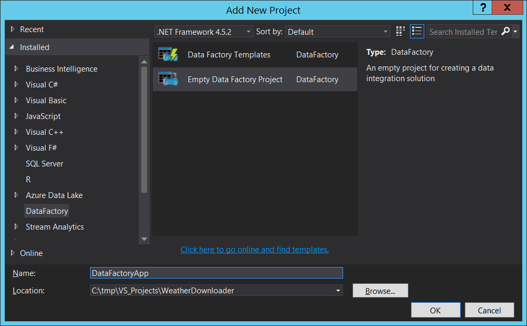Open the Location path dropdown arrow
Screen dimensions: 527x326
pyautogui.click(x=338, y=290)
